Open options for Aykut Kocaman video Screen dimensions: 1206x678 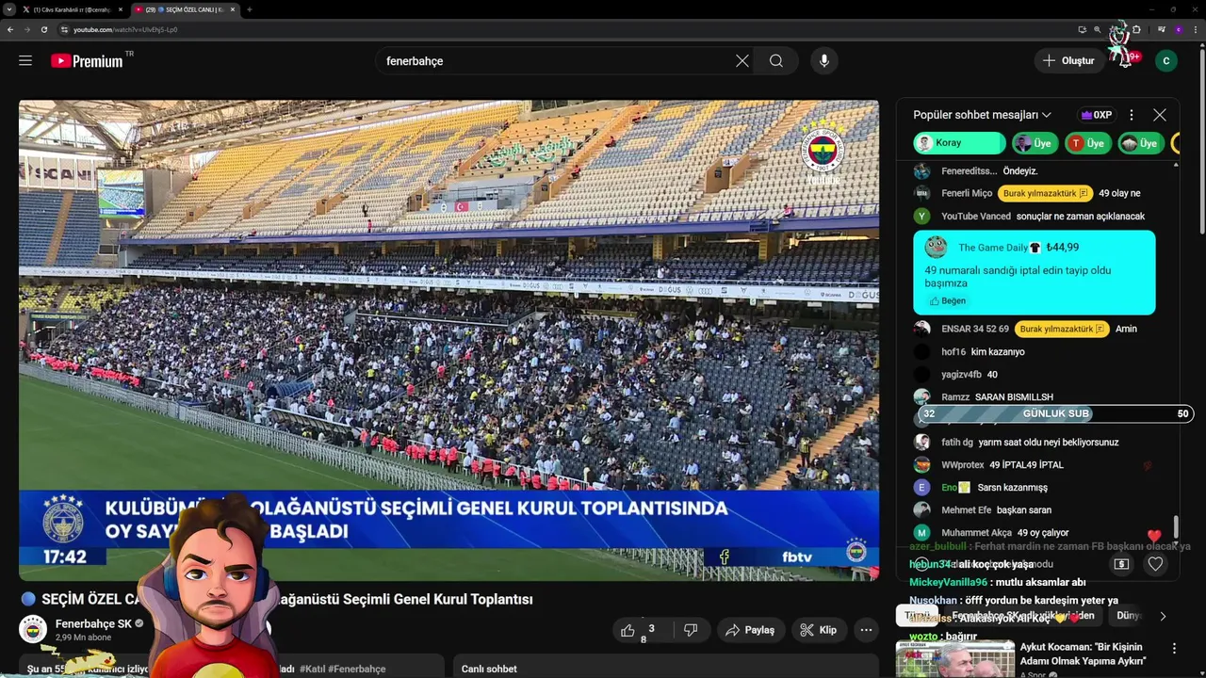pyautogui.click(x=1174, y=648)
